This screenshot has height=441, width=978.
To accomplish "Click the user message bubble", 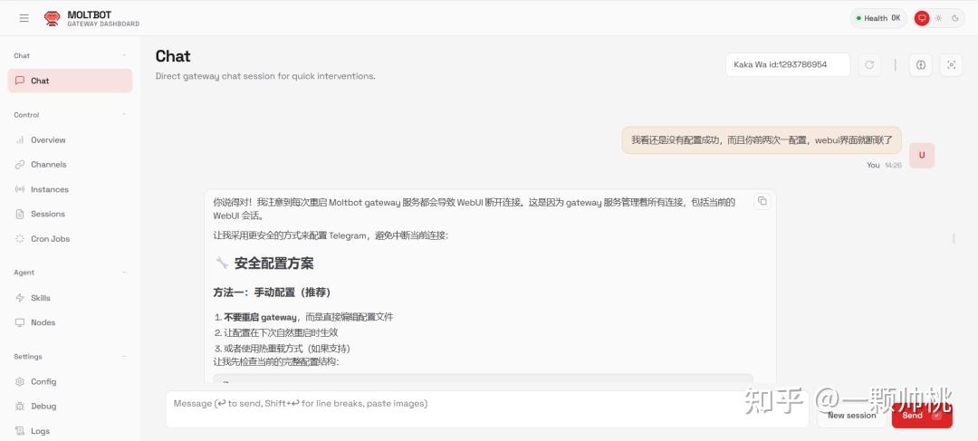I will [x=762, y=140].
